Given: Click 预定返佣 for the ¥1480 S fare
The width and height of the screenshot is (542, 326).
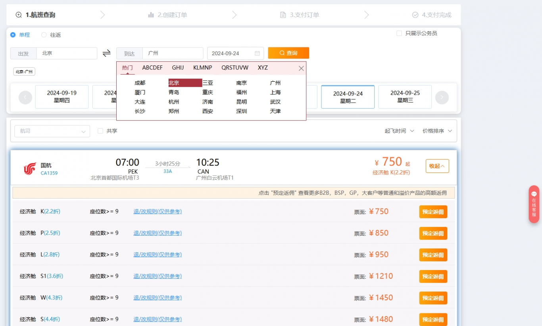Looking at the screenshot, I should point(433,319).
